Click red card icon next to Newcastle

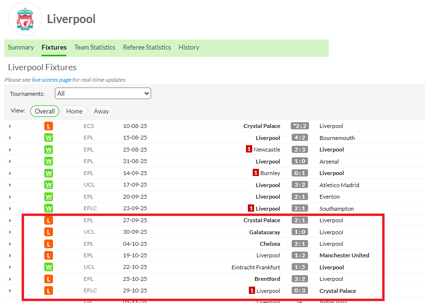click(x=249, y=150)
